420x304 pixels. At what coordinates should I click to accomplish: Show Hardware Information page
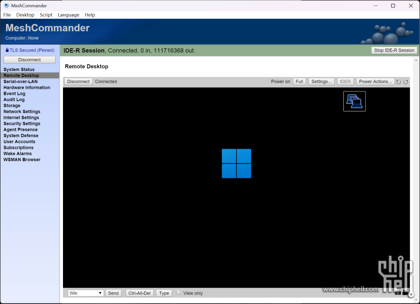[x=27, y=88]
